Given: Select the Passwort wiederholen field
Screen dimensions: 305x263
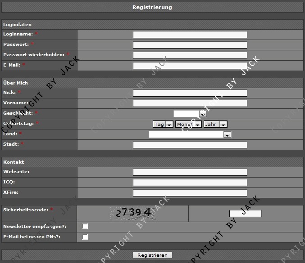Looking at the screenshot, I should pyautogui.click(x=190, y=55).
